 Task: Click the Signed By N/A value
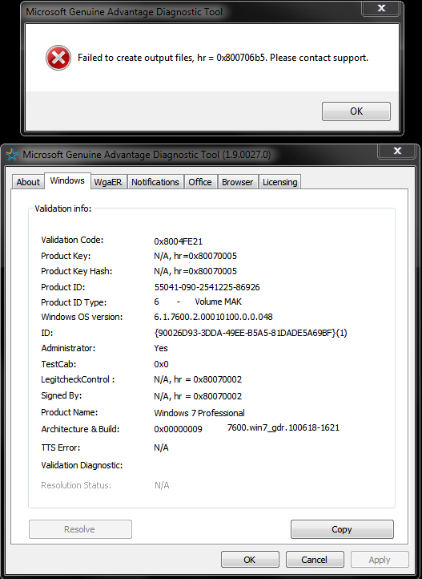click(198, 396)
